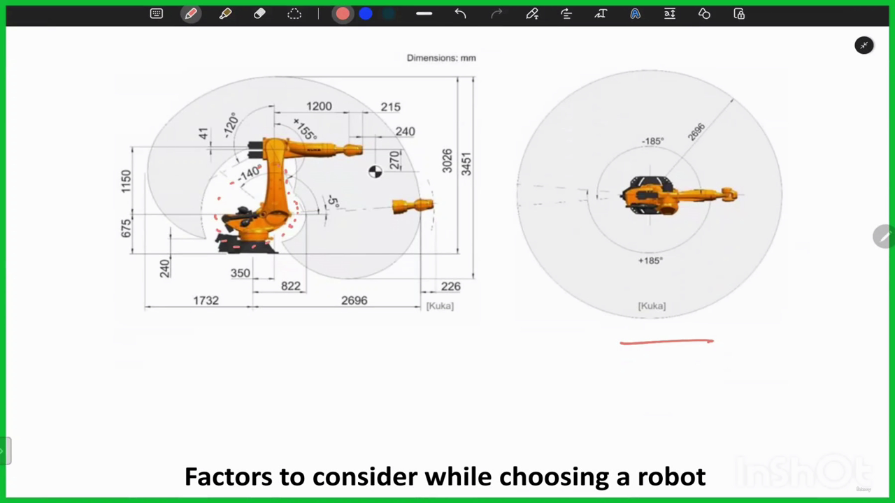Open the insert space tool

click(x=670, y=14)
